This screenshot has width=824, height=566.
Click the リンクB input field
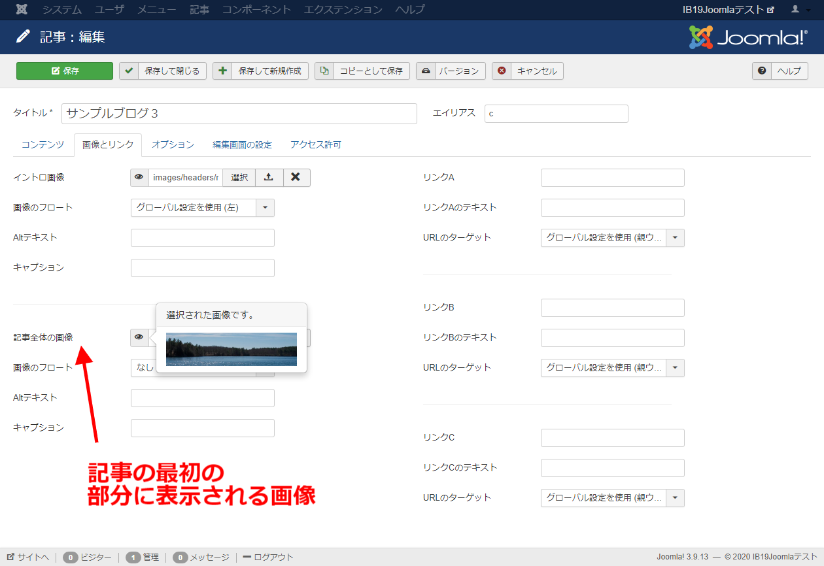point(612,308)
